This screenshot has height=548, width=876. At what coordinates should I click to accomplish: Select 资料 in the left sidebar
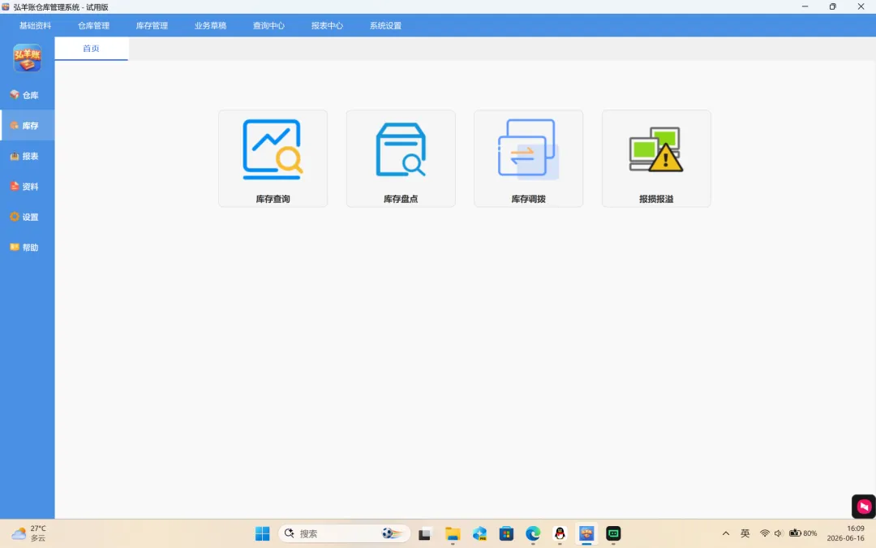27,186
